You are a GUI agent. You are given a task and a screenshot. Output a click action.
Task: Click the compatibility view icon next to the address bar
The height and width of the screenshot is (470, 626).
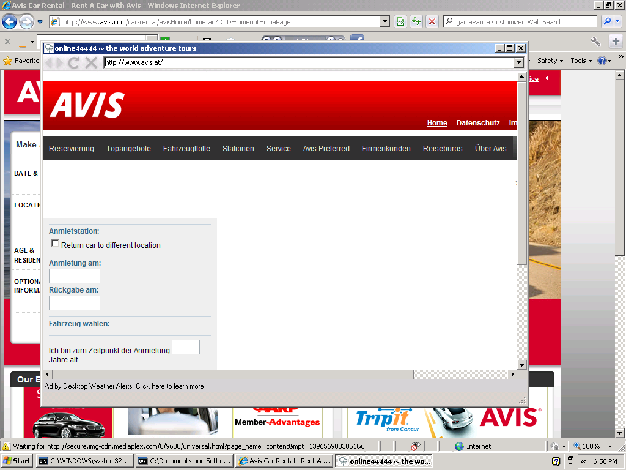(400, 21)
